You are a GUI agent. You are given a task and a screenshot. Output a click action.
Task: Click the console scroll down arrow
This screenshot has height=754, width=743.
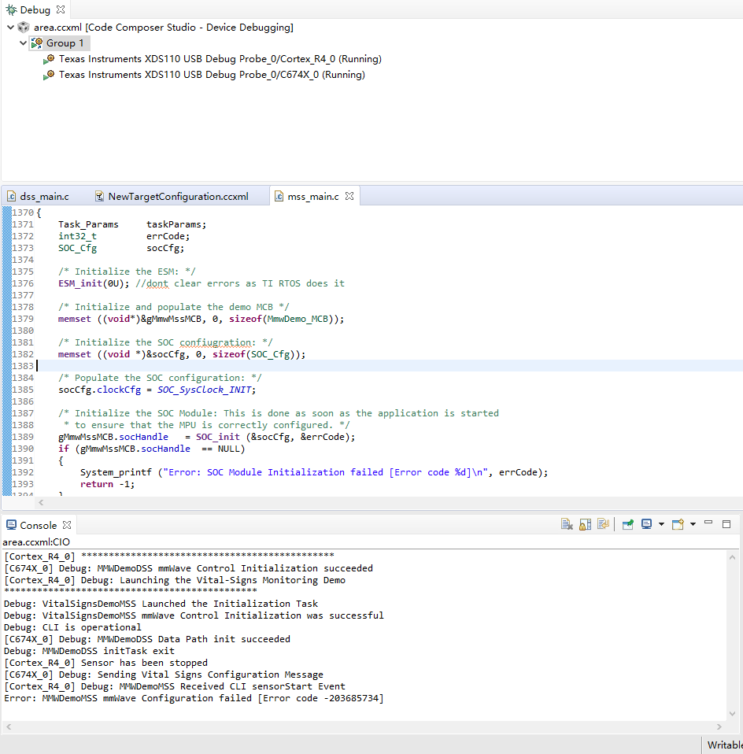pos(732,714)
